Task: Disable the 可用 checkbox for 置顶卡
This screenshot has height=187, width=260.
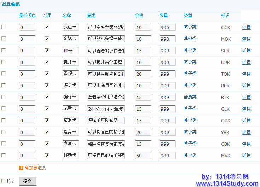Action: click(47, 74)
